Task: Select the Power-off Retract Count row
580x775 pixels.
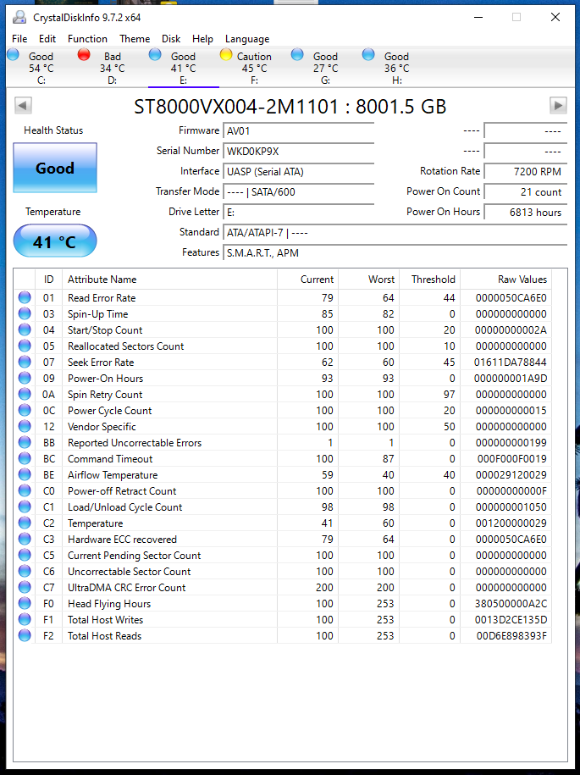Action: point(283,490)
